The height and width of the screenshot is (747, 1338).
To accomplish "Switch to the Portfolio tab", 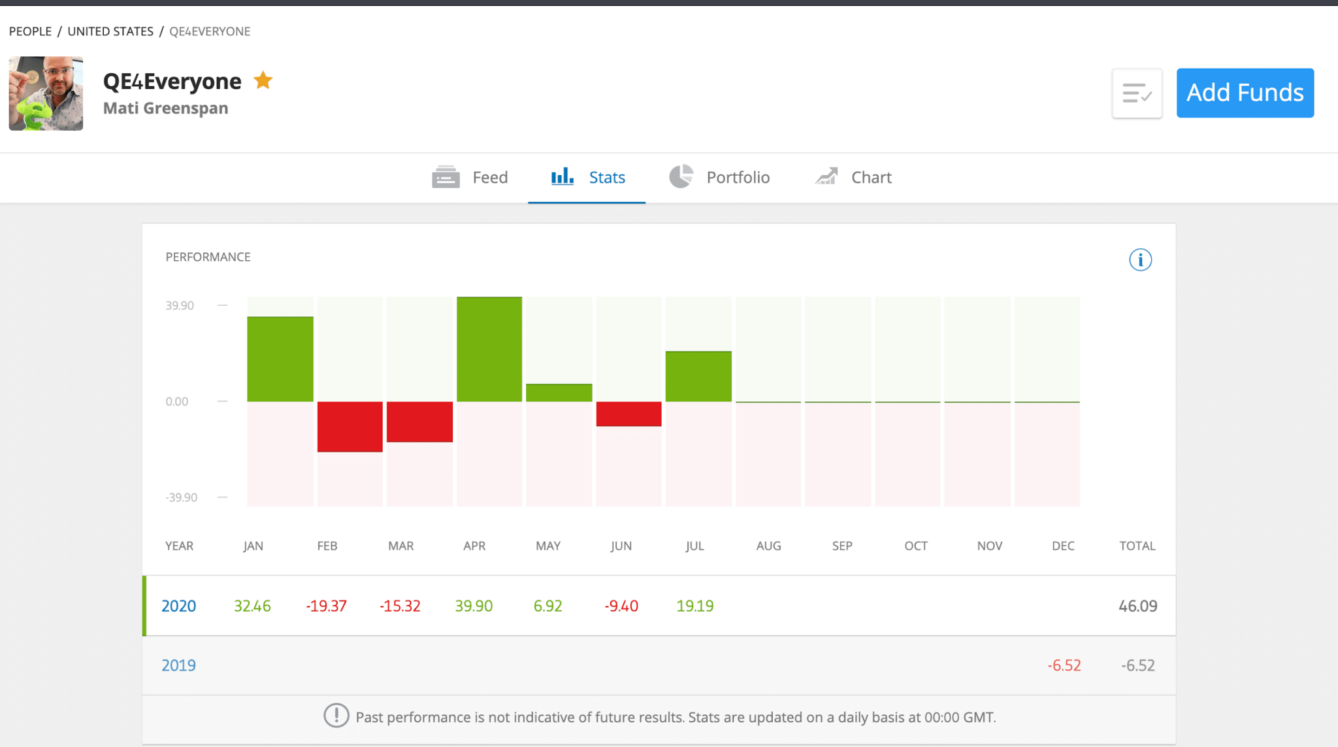I will coord(738,177).
